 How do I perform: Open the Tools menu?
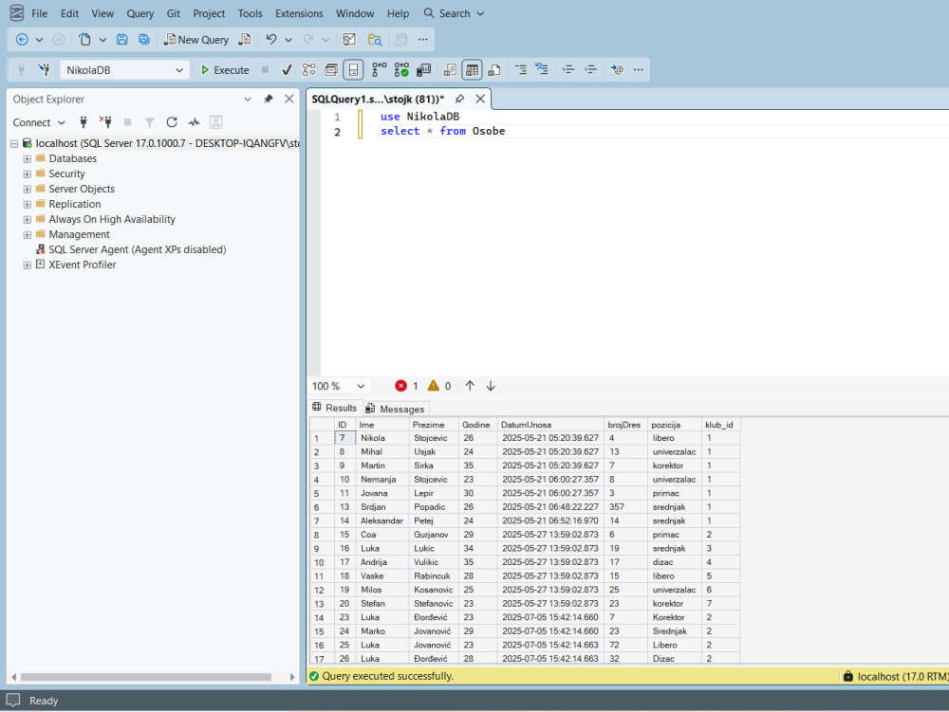click(250, 13)
